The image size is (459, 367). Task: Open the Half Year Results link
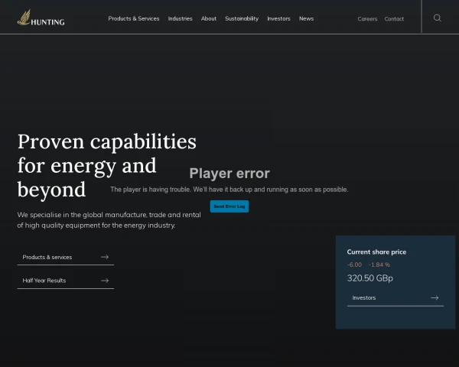click(x=66, y=281)
